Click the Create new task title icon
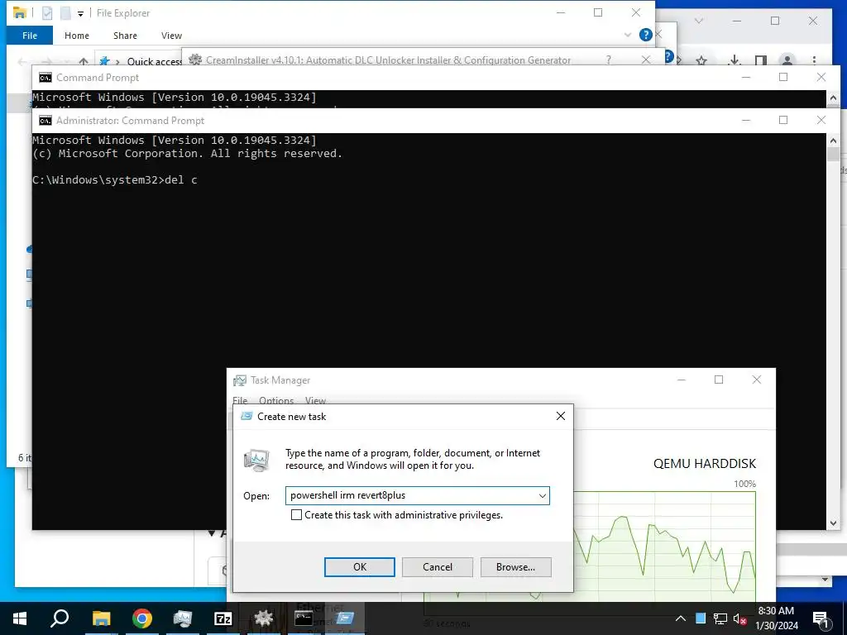Screen dimensions: 847x635 pos(246,417)
